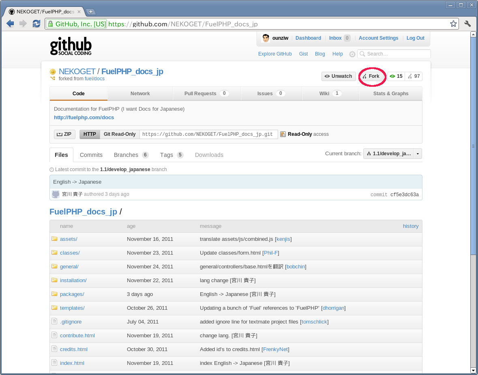
Task: Visit the GitHub Blog link
Action: [x=320, y=54]
